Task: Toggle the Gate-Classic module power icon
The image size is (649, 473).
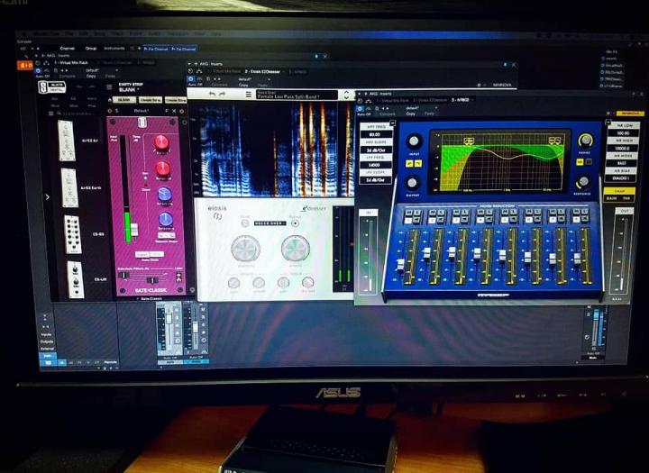Action: [x=110, y=111]
